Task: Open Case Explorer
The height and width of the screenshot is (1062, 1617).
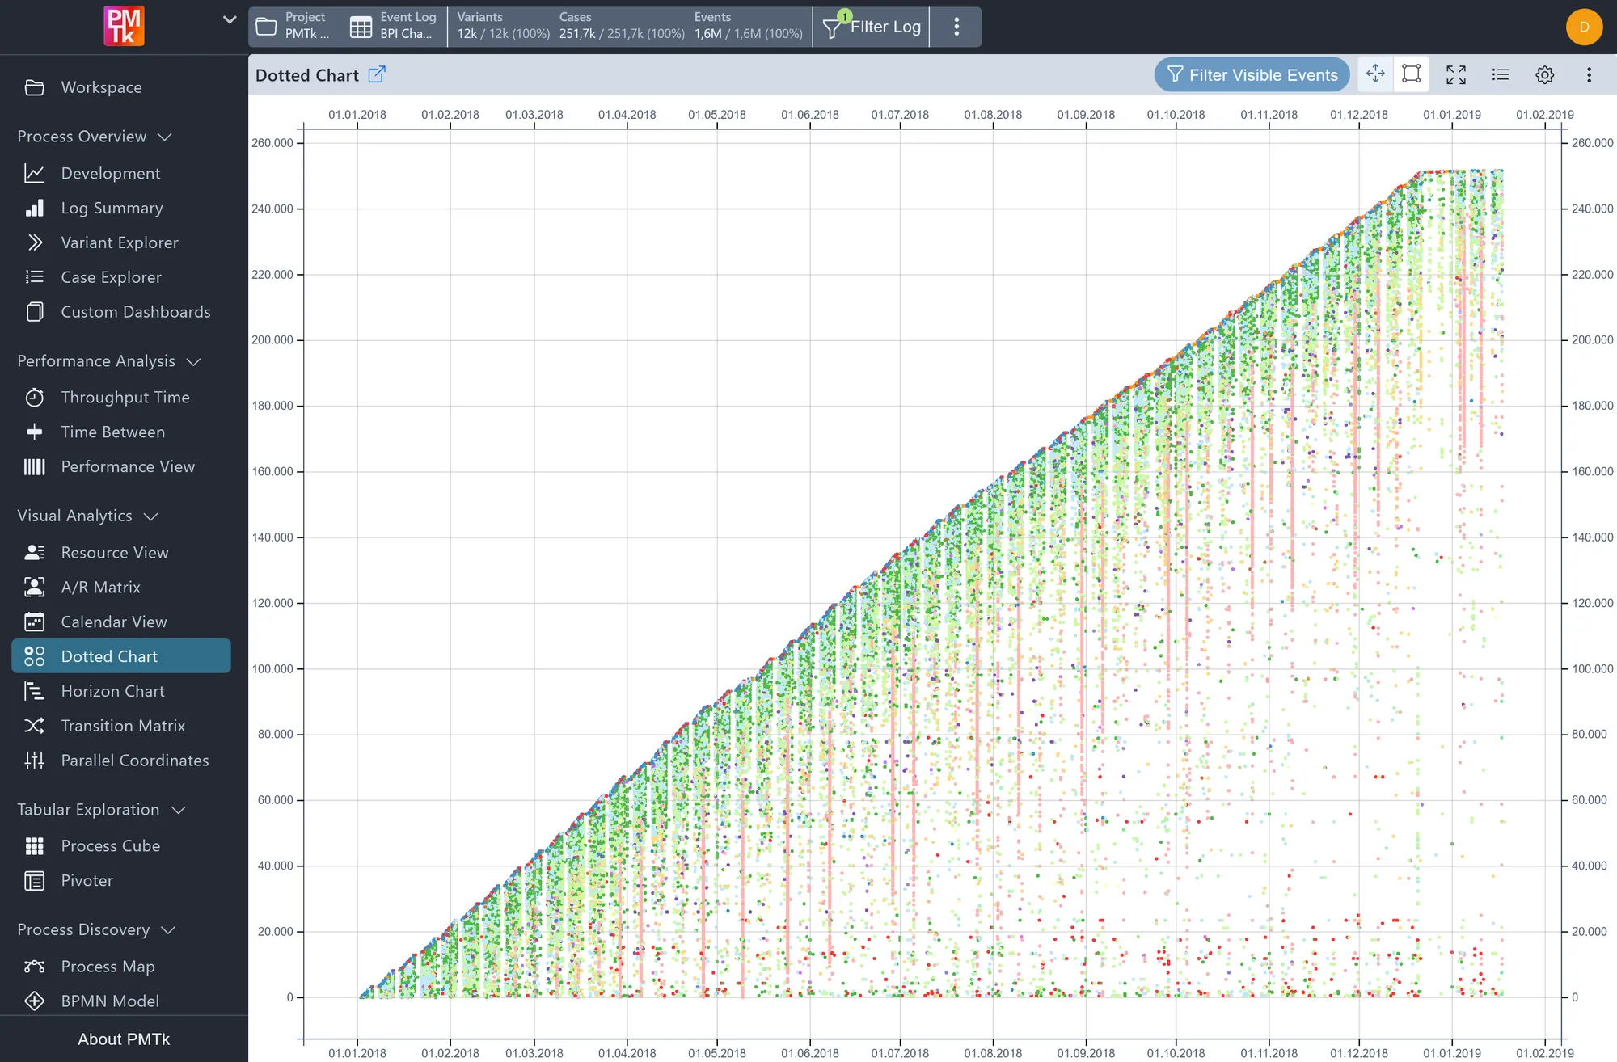Action: [x=121, y=277]
